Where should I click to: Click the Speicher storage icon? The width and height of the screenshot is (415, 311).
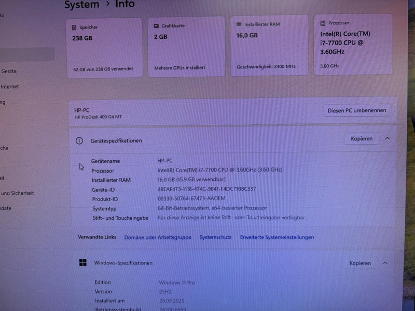pyautogui.click(x=75, y=27)
